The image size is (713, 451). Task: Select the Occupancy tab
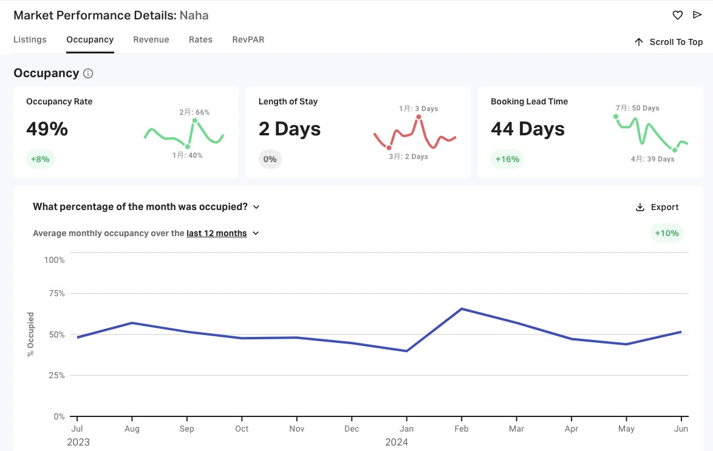(x=90, y=39)
